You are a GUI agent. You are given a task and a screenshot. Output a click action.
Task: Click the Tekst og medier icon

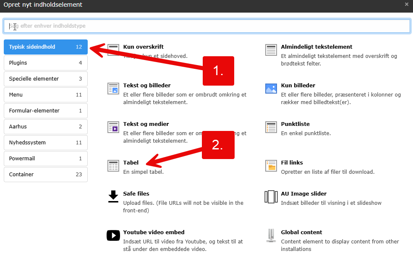(113, 127)
